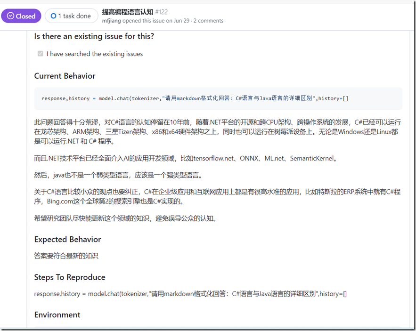
Task: Click the plain-text model.chat line under Steps To Reproduce
Action: [190, 294]
